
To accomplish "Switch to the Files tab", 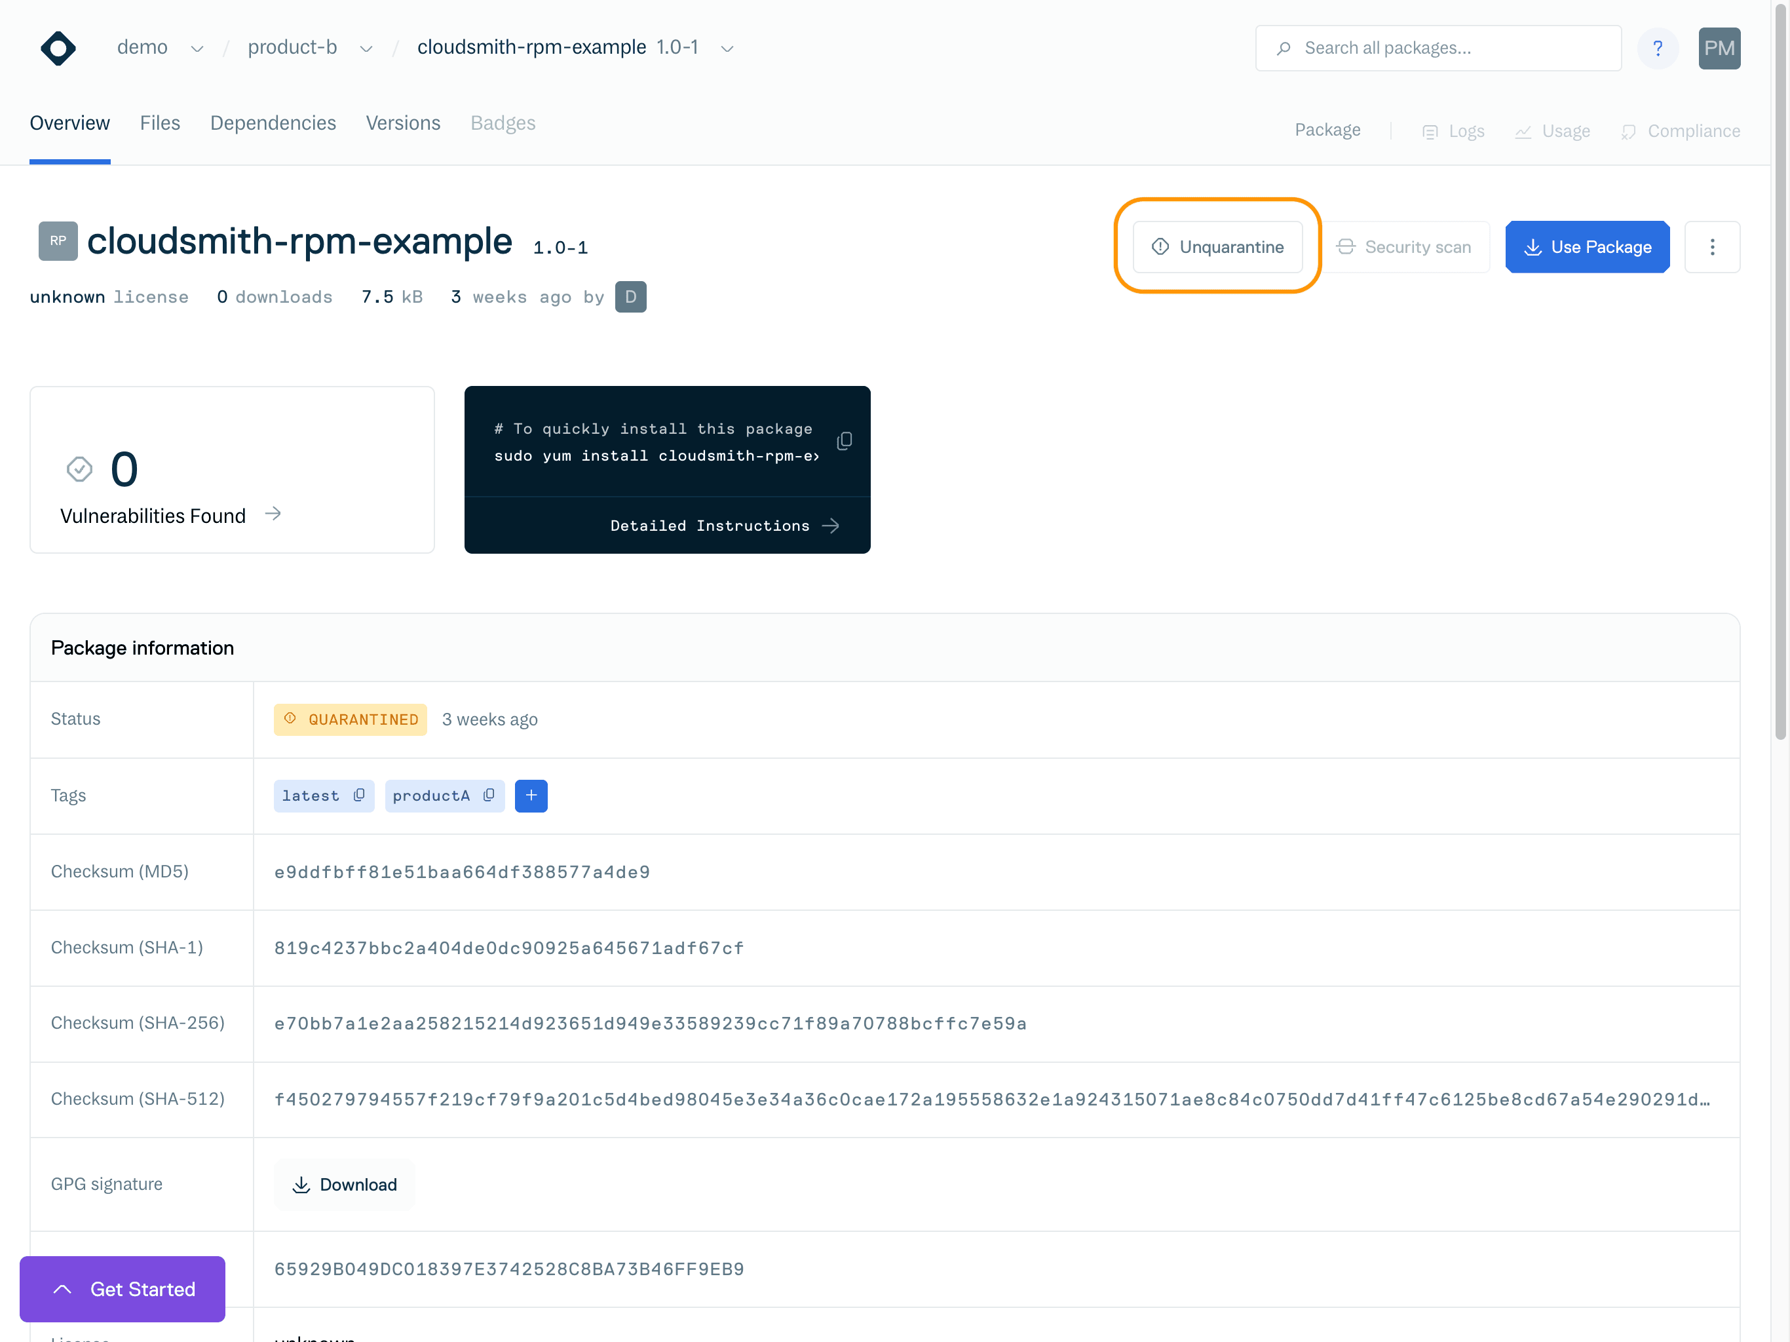I will [x=159, y=123].
